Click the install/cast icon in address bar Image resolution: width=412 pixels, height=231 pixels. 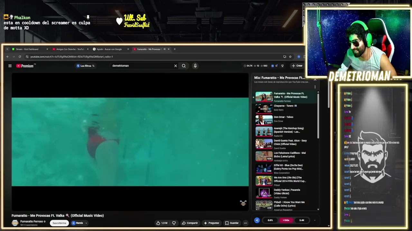[285, 57]
